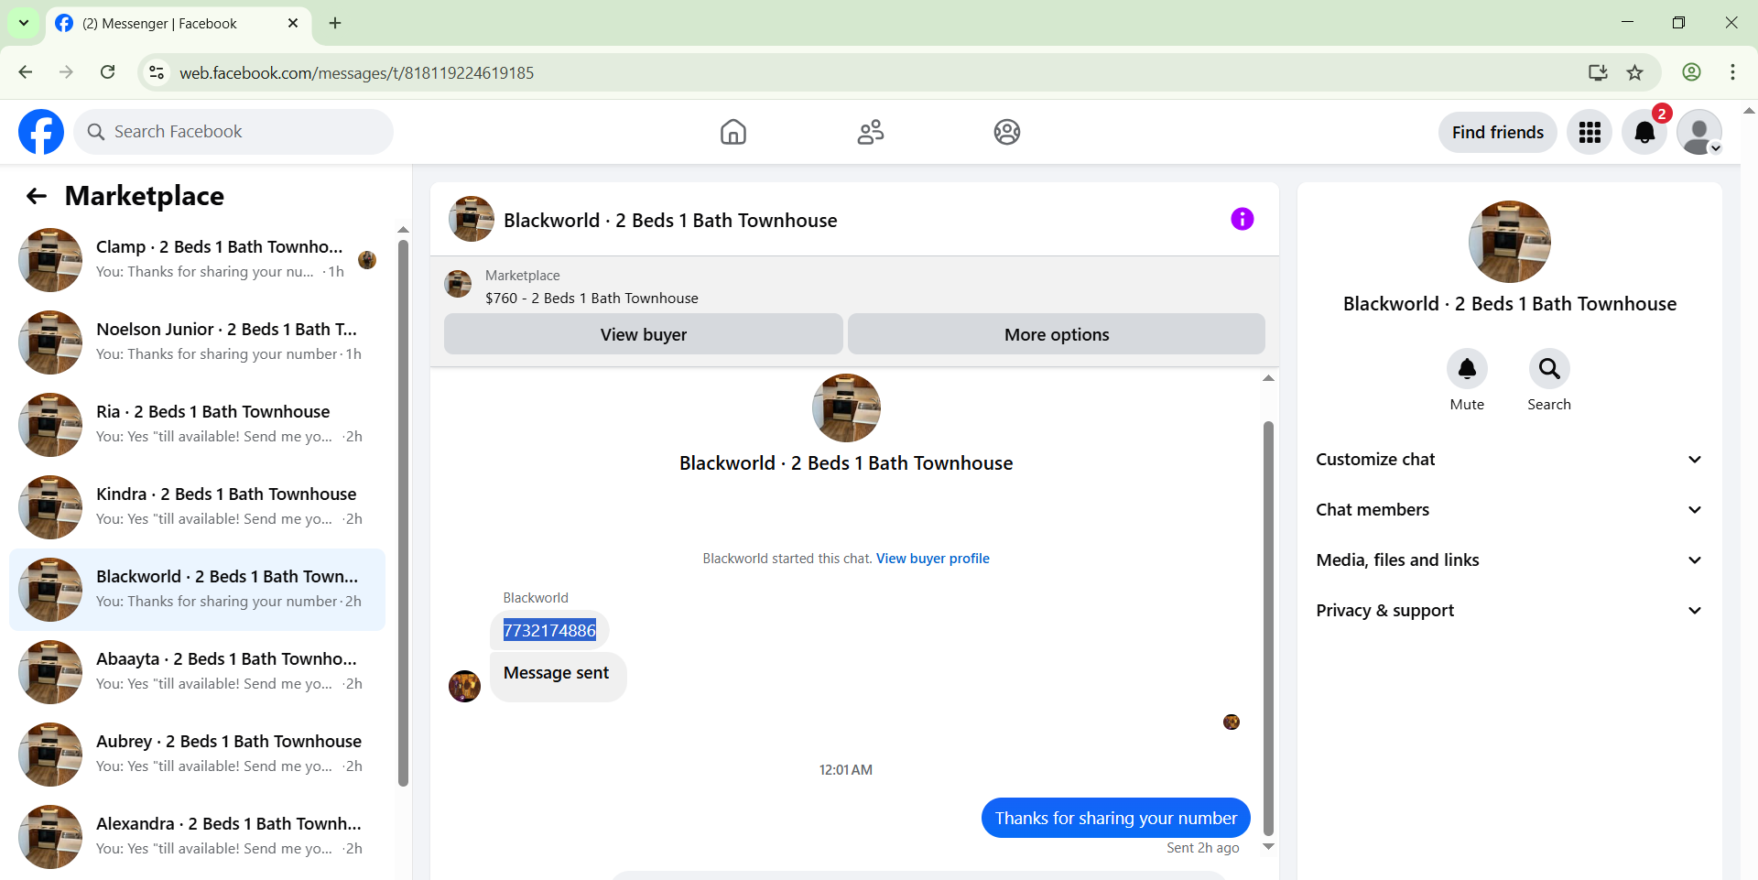Open Chrome three-dot menu

click(x=1732, y=72)
